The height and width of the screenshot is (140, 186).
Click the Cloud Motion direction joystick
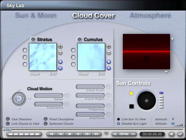[19, 99]
